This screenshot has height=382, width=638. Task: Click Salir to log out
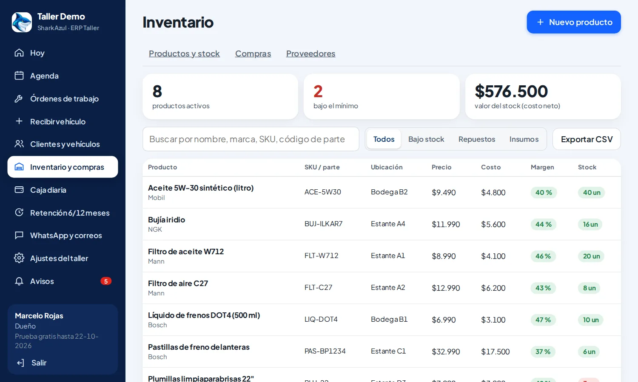(x=39, y=363)
